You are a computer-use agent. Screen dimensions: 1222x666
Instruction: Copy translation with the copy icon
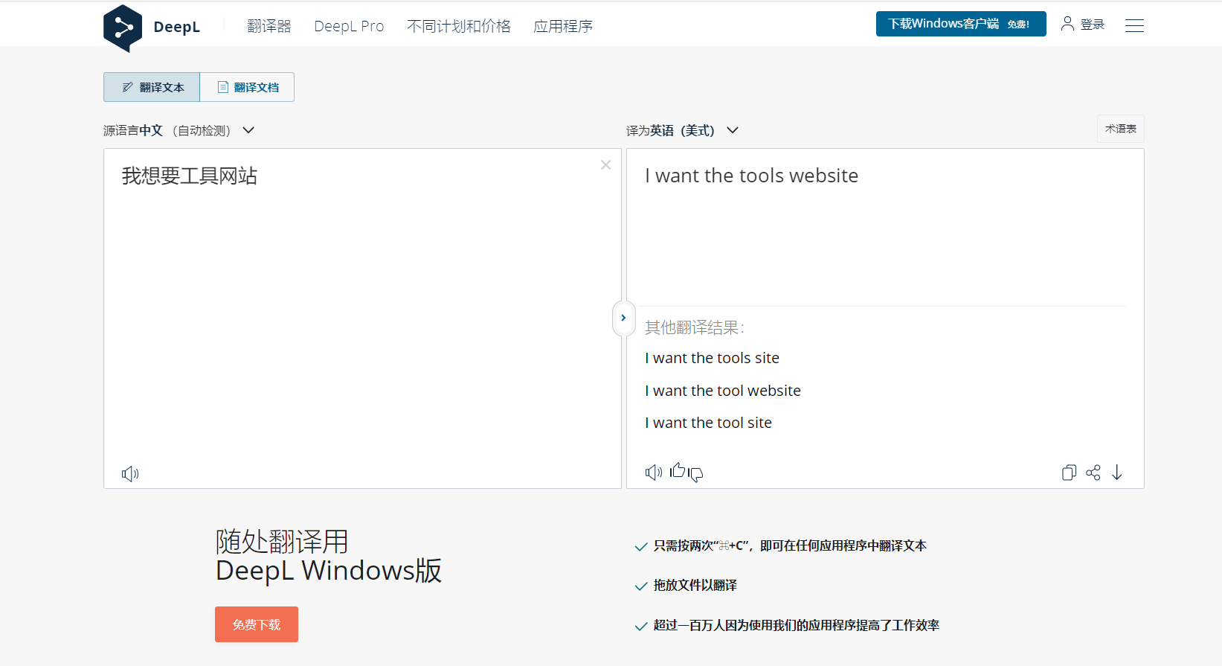pos(1069,473)
